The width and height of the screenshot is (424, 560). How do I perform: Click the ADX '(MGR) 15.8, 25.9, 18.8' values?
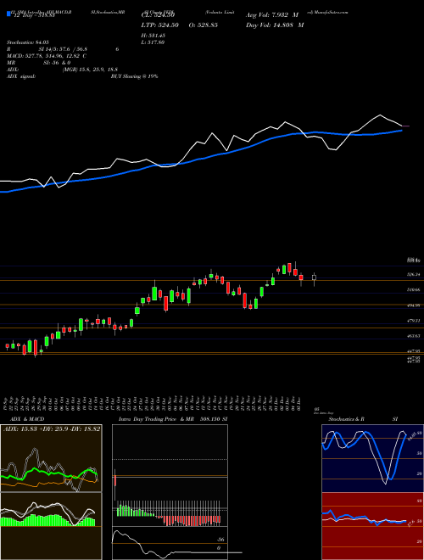click(x=90, y=70)
